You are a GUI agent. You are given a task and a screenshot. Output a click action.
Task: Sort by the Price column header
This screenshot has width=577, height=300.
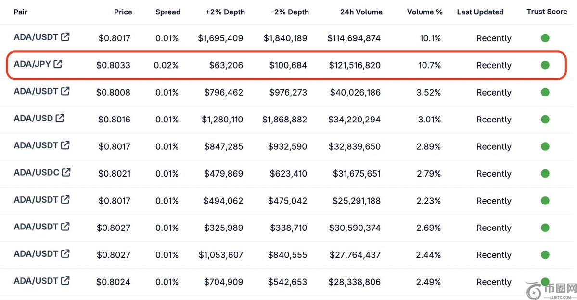pos(123,12)
